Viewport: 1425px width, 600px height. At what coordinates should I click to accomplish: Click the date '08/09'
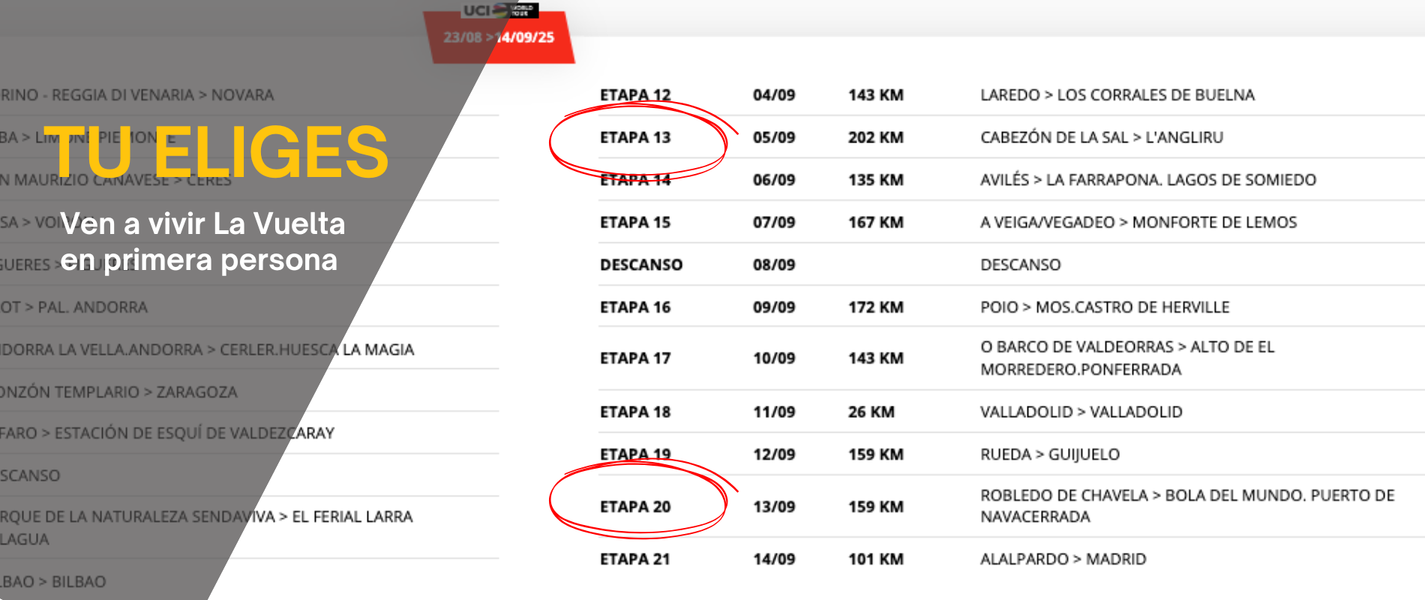774,265
